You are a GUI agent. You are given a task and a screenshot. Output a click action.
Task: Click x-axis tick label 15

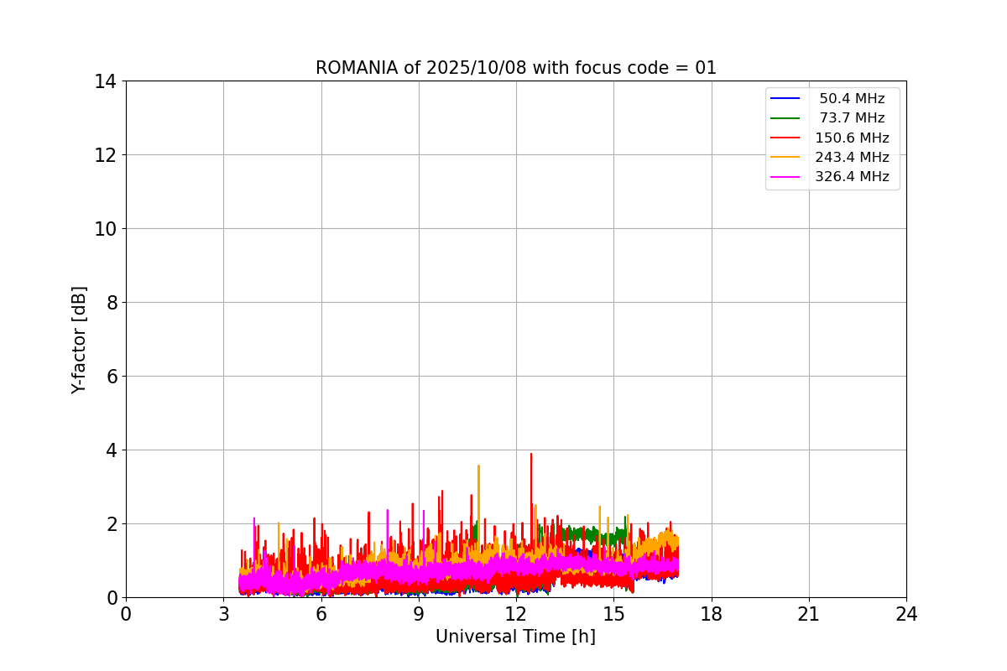[x=613, y=614]
